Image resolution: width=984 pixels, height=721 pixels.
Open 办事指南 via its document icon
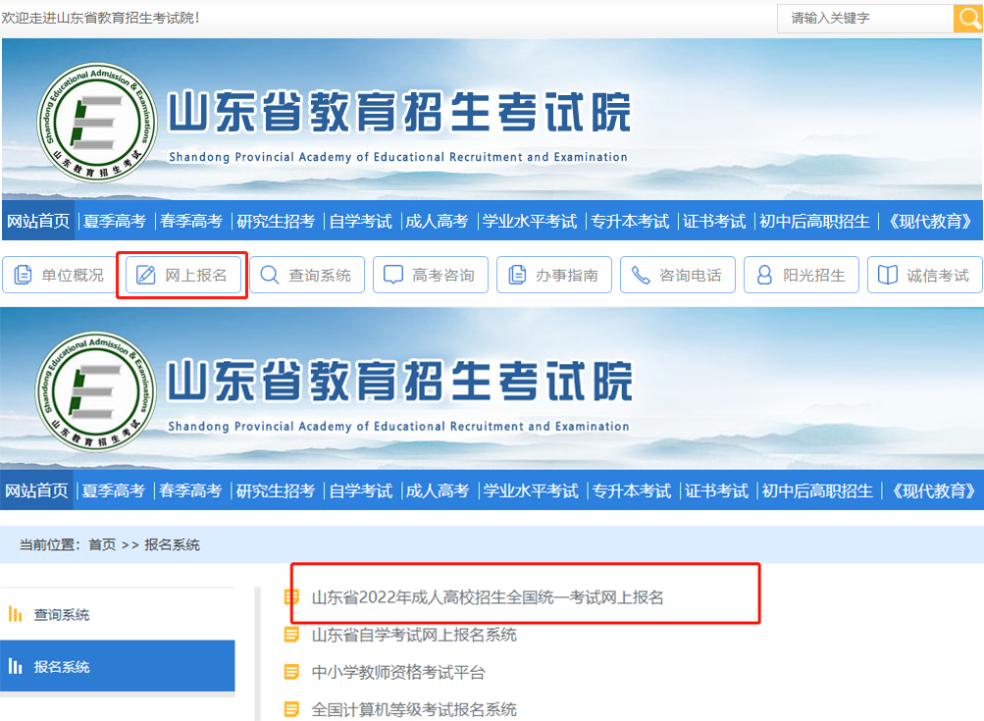click(517, 276)
